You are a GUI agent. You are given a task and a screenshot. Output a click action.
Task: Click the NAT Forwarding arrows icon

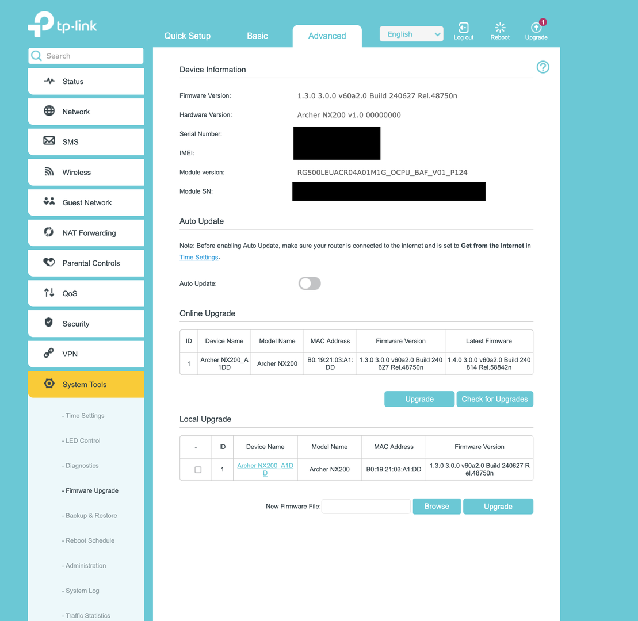tap(49, 232)
